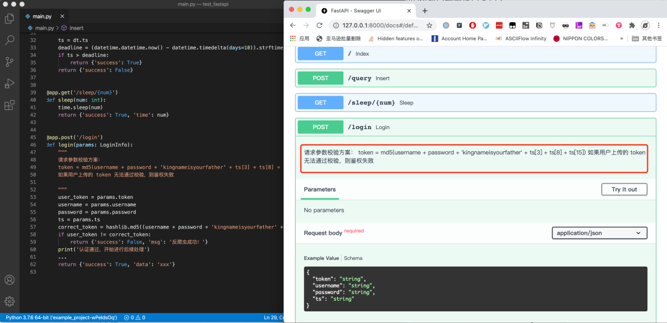Viewport: 667px width, 323px height.
Task: Open the Search view in VS Code
Action: pyautogui.click(x=9, y=40)
